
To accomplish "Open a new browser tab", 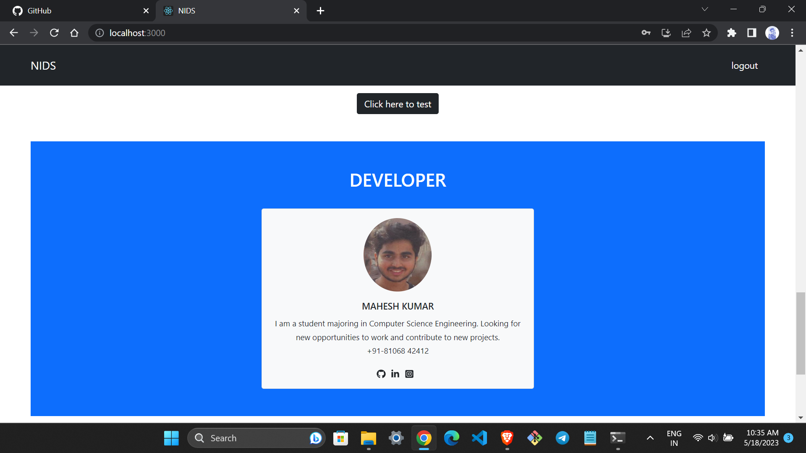I will pos(320,10).
